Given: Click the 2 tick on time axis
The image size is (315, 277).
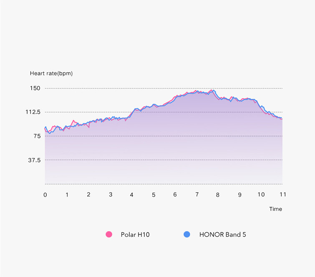Looking at the screenshot, I should tap(88, 194).
